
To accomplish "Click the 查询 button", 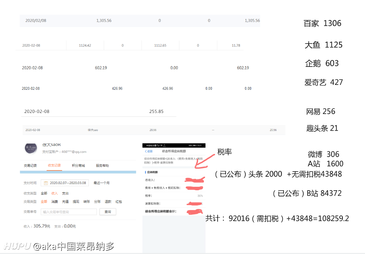I will 108,212.
